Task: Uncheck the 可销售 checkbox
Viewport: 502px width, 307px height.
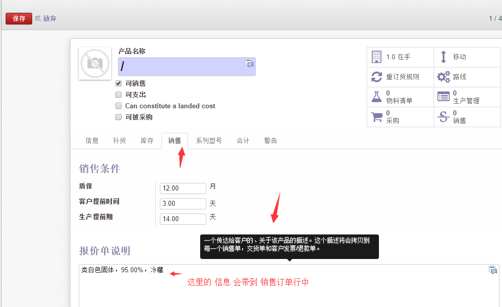Action: (118, 83)
